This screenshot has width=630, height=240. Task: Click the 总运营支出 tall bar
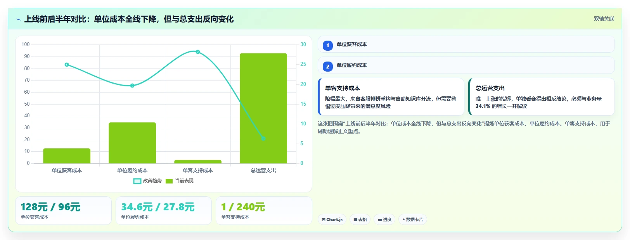[x=263, y=108]
